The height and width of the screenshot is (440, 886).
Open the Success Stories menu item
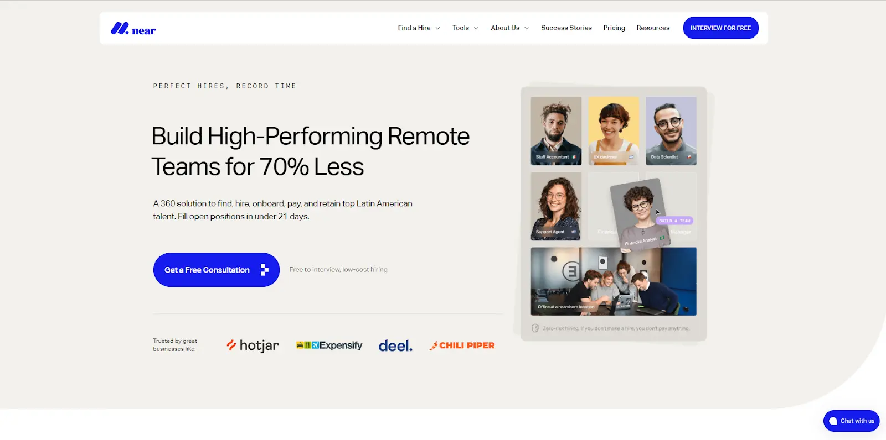pyautogui.click(x=566, y=28)
